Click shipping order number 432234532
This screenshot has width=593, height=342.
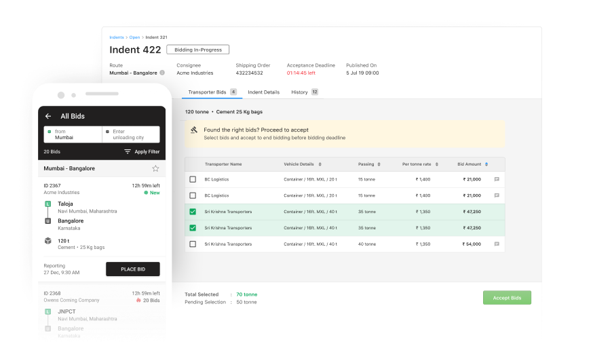click(x=249, y=73)
